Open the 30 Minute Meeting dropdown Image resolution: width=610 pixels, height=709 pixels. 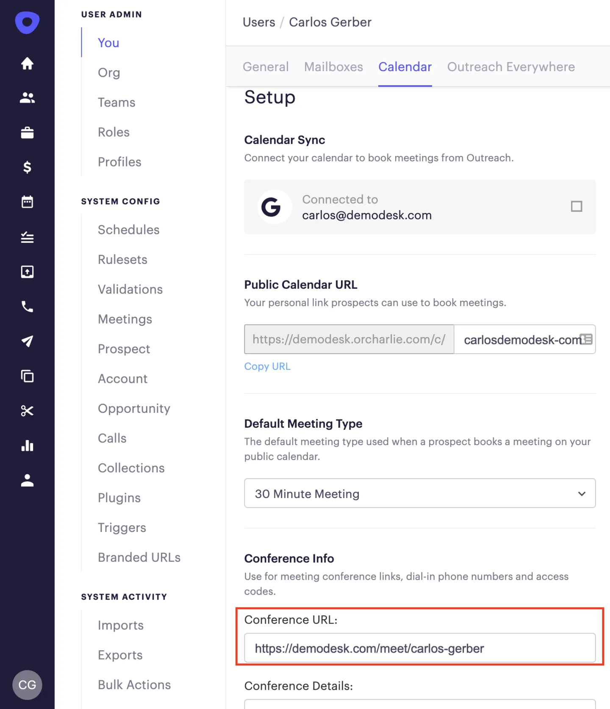tap(420, 493)
